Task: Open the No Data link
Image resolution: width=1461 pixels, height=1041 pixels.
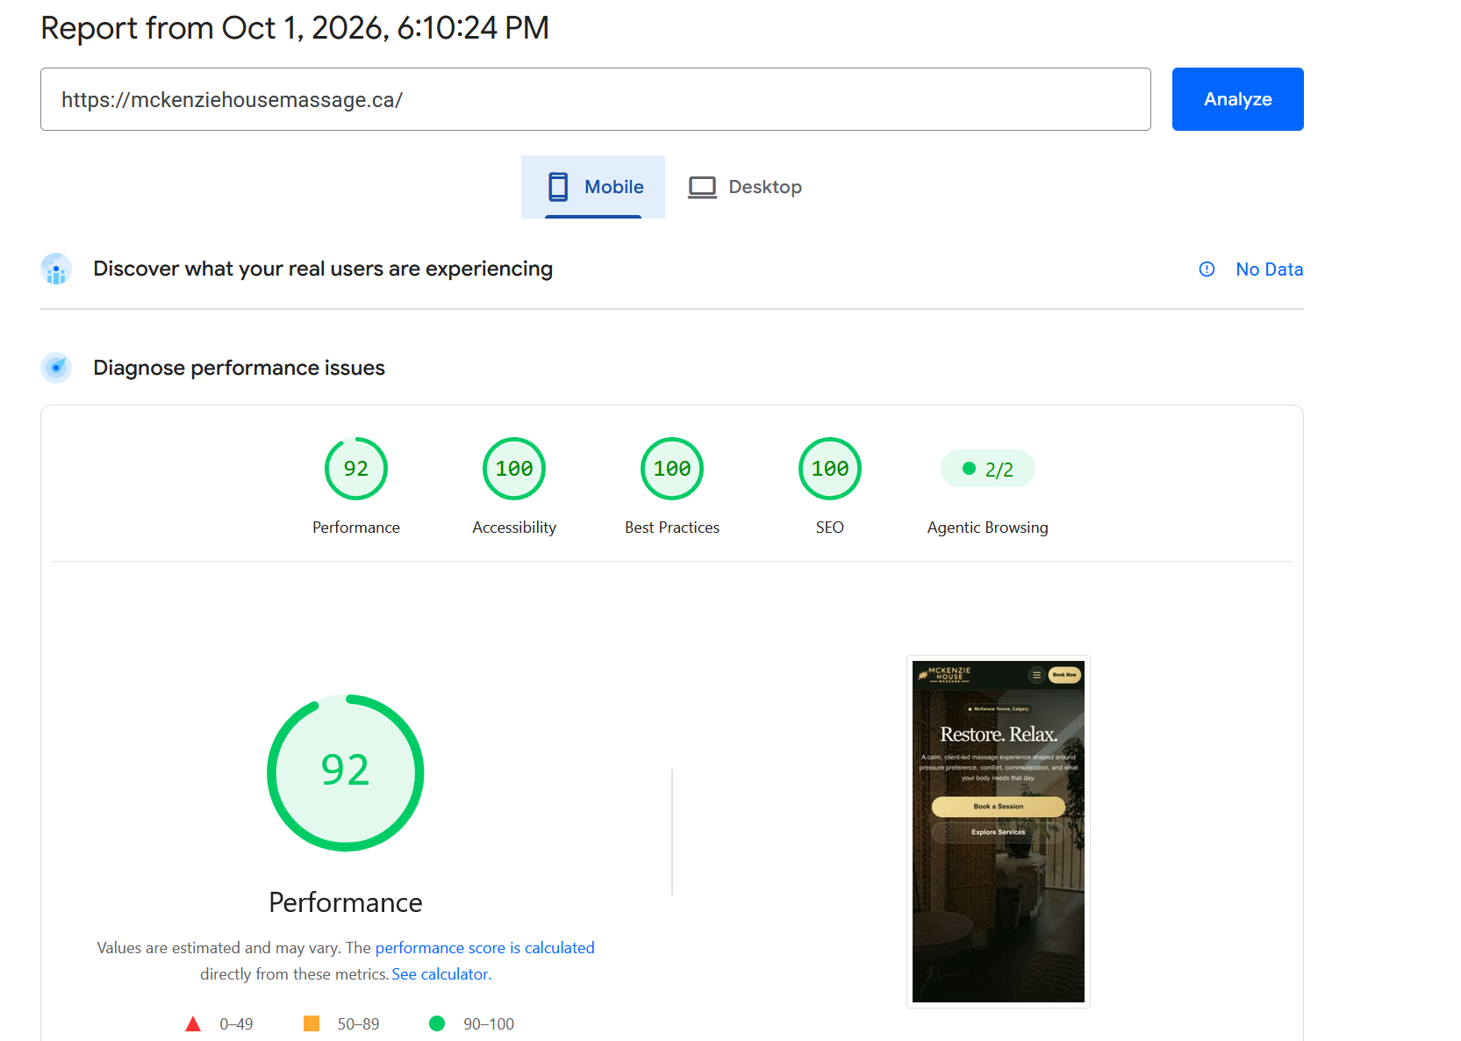Action: tap(1269, 269)
